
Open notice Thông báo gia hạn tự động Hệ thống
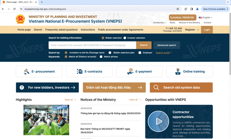(110, 113)
